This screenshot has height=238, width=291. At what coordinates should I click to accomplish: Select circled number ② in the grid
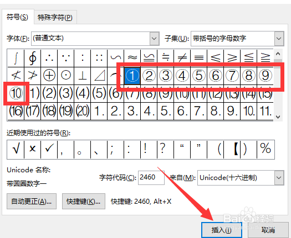149,76
